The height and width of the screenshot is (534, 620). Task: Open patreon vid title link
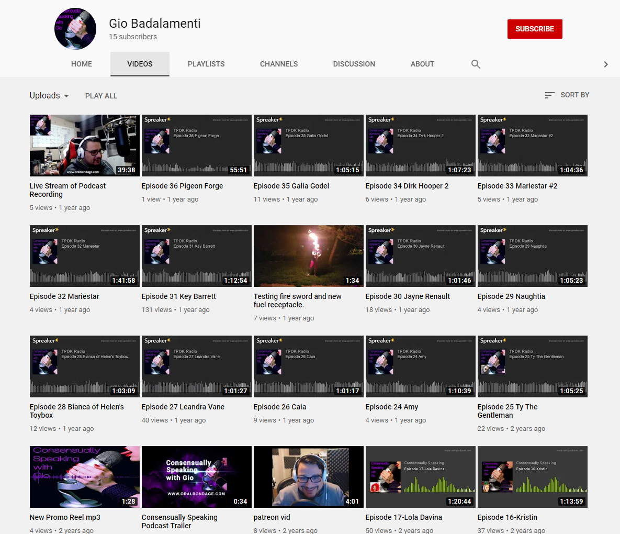(272, 517)
